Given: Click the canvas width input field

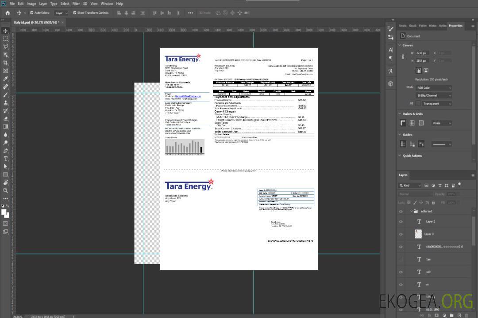Looking at the screenshot, I should tap(422, 53).
